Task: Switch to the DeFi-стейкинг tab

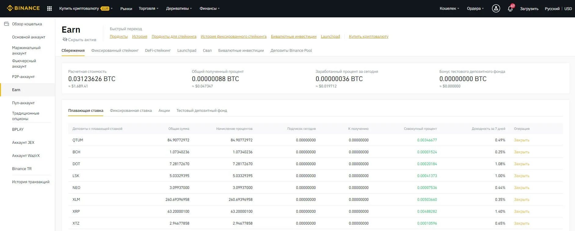Action: point(158,51)
